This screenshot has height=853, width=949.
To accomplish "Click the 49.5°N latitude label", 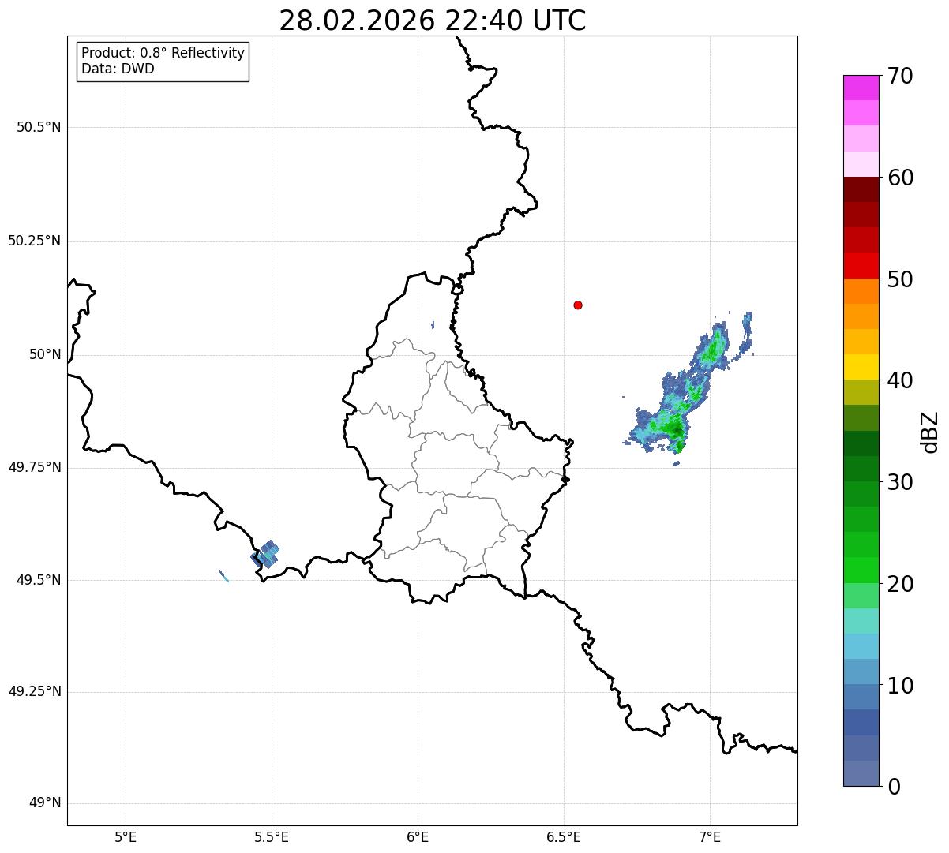I will 39,580.
